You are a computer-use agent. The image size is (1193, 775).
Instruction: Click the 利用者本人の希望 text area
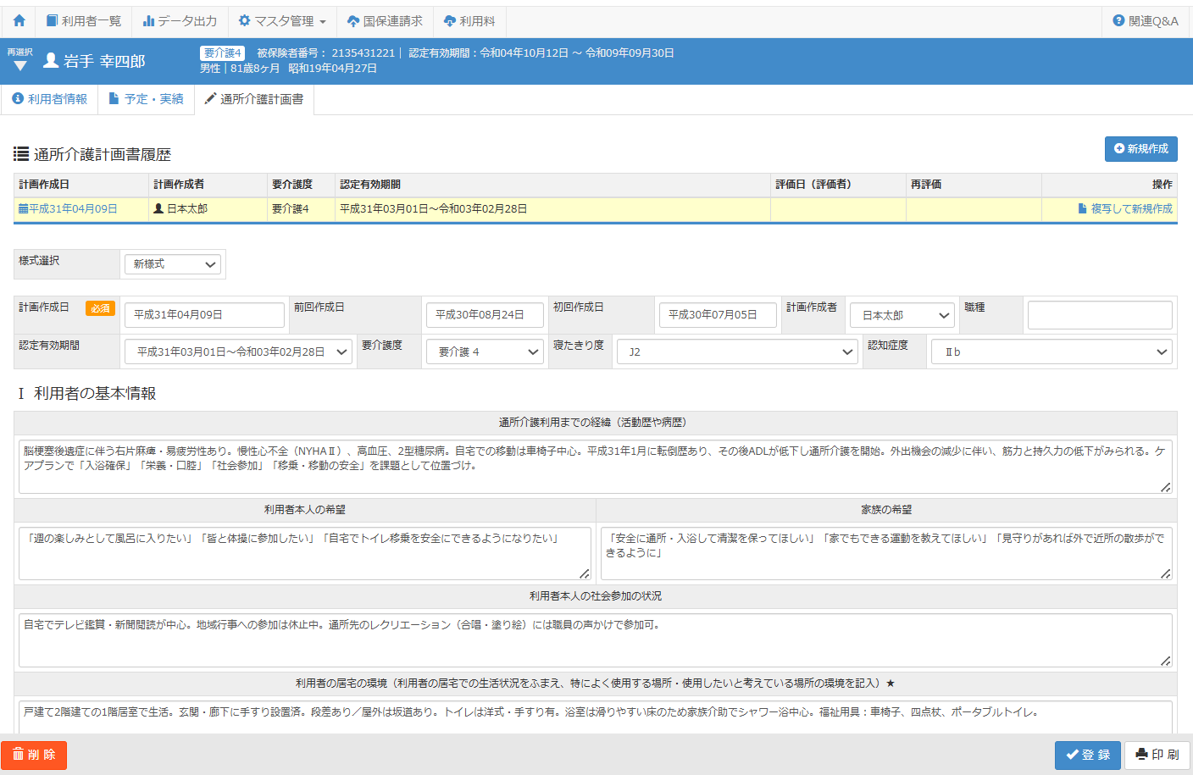[304, 552]
